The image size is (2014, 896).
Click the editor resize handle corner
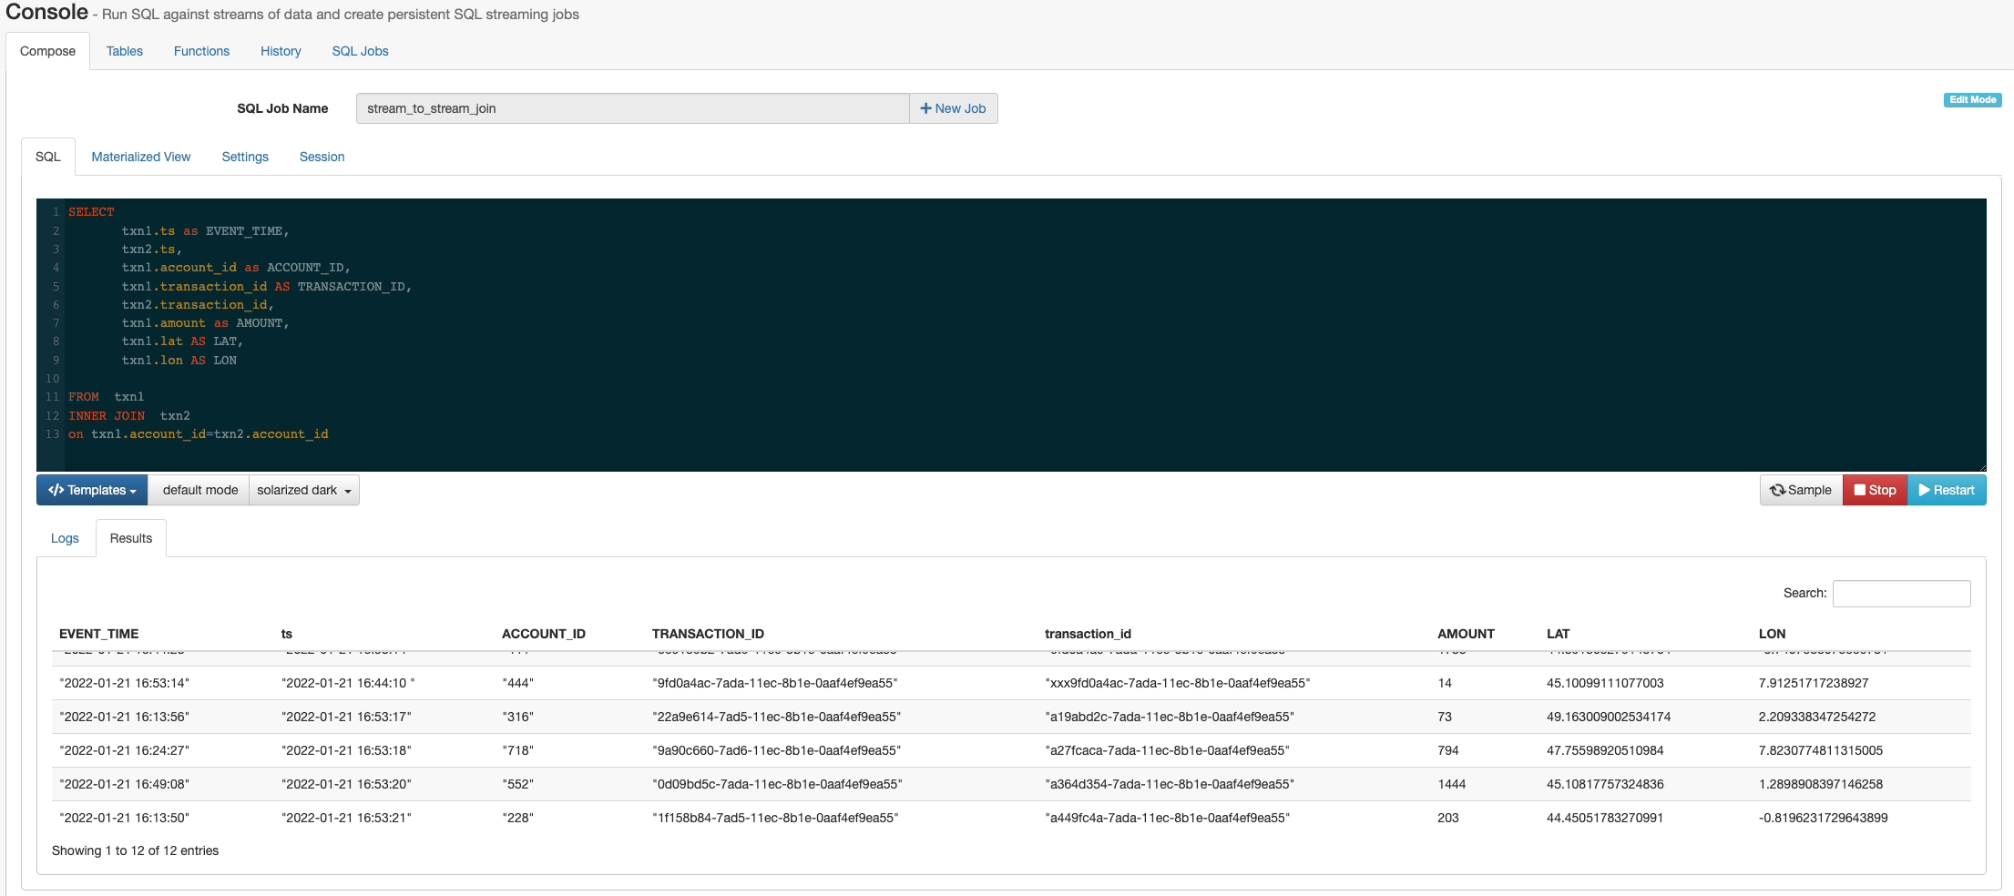tap(1982, 467)
